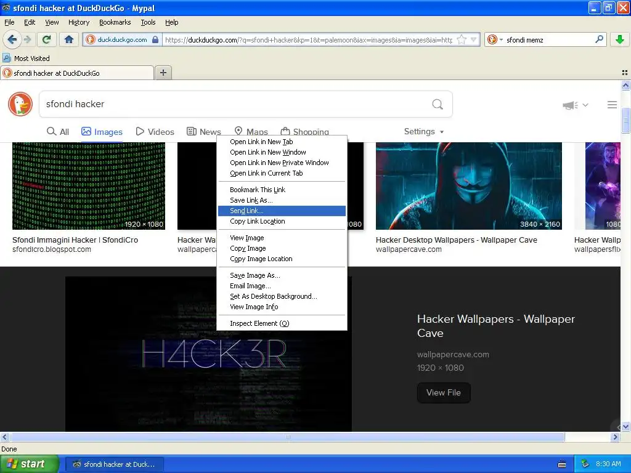
Task: Click the vertical scrollbar down arrow
Action: tap(626, 427)
